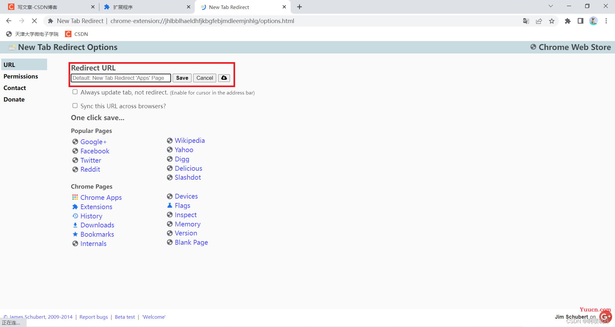Click the Memory link
615x327 pixels.
coord(188,224)
